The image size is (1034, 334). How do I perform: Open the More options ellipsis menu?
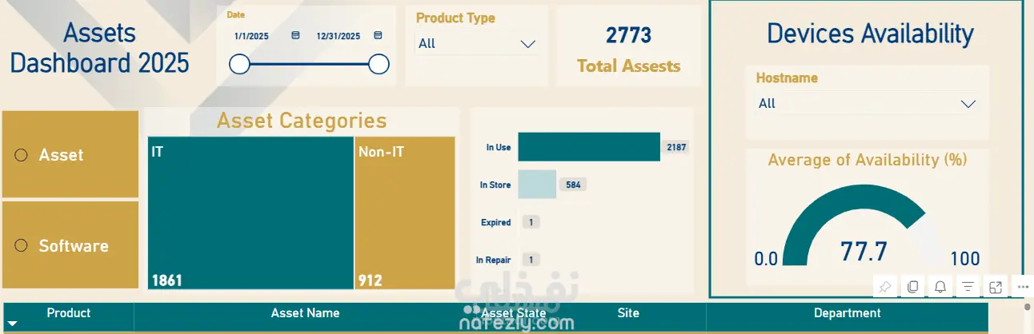1023,286
